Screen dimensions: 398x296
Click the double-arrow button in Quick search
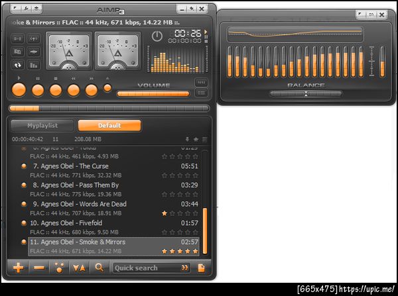coord(184,268)
